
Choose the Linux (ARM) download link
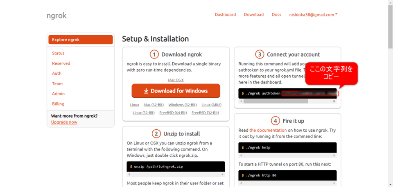211,105
